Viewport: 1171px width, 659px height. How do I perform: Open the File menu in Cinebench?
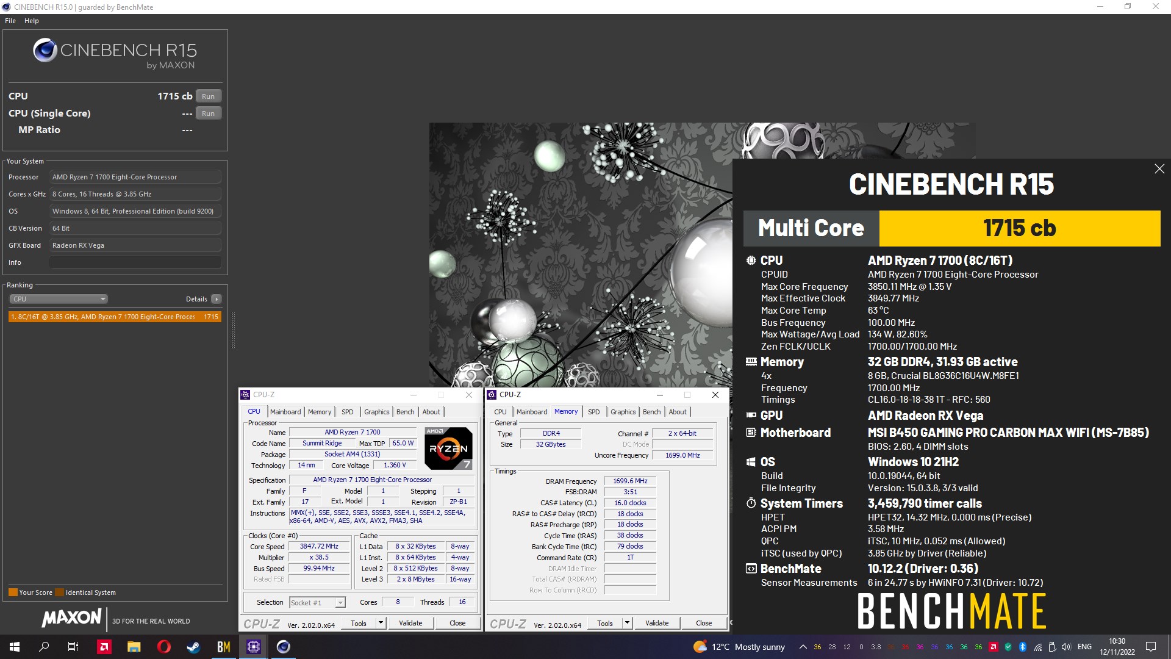10,21
